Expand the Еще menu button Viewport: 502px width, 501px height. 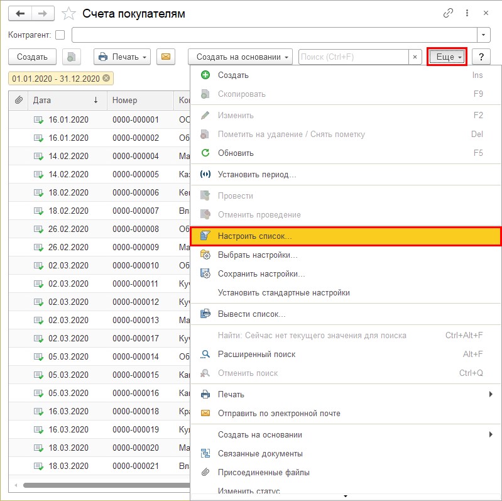[447, 57]
